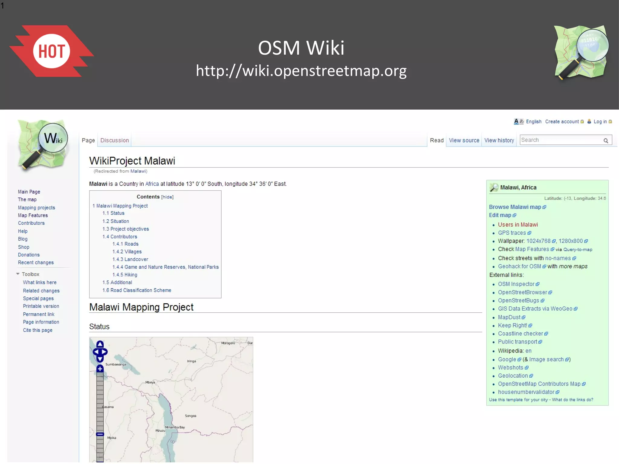The image size is (619, 464).
Task: Open Browse Malawi map link
Action: click(515, 207)
